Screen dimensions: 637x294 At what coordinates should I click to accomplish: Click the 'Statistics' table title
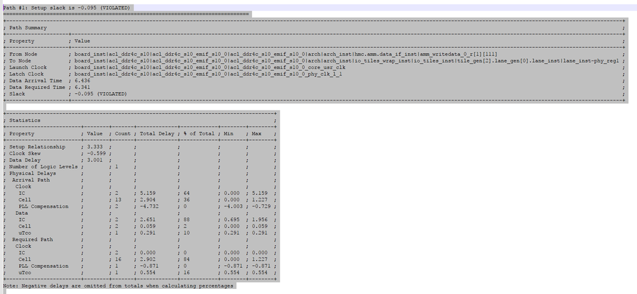[25, 120]
